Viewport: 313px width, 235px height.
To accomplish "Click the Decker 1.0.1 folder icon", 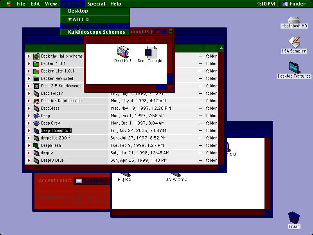I will click(x=36, y=64).
